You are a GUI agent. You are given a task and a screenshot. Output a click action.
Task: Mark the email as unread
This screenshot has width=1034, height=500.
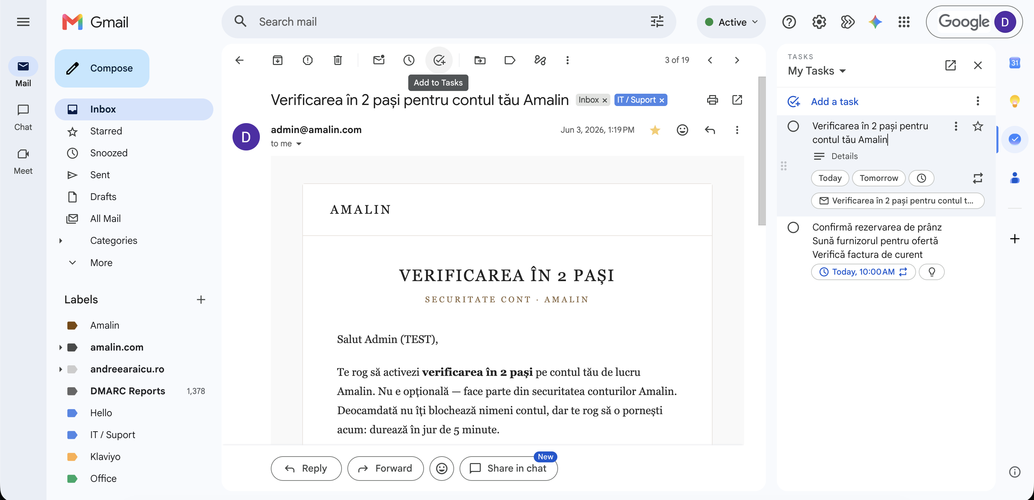[x=379, y=60]
